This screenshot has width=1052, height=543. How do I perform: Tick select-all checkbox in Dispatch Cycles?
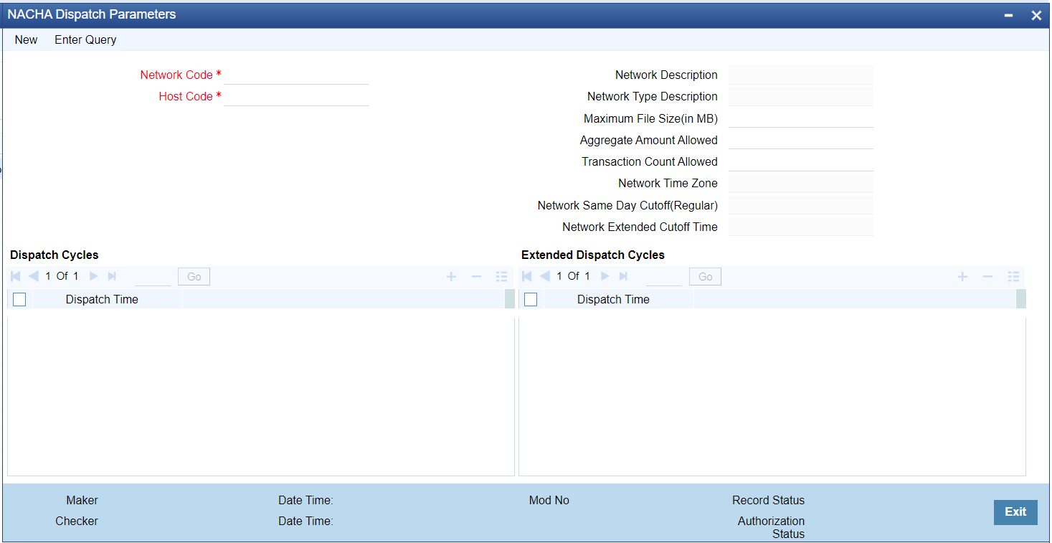click(19, 300)
